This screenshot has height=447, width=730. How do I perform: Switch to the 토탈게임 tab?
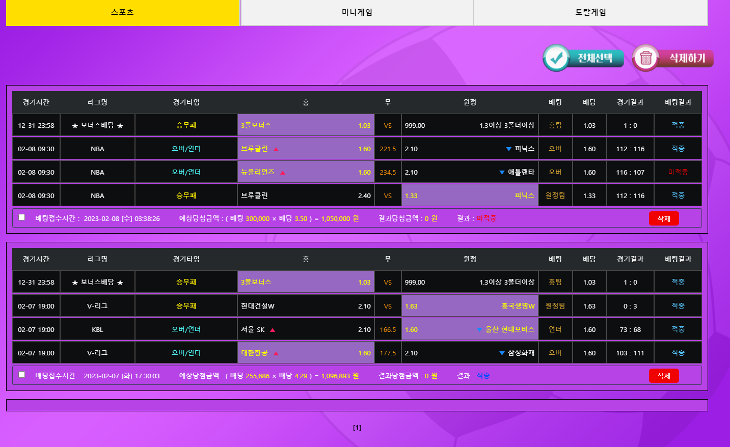[590, 13]
